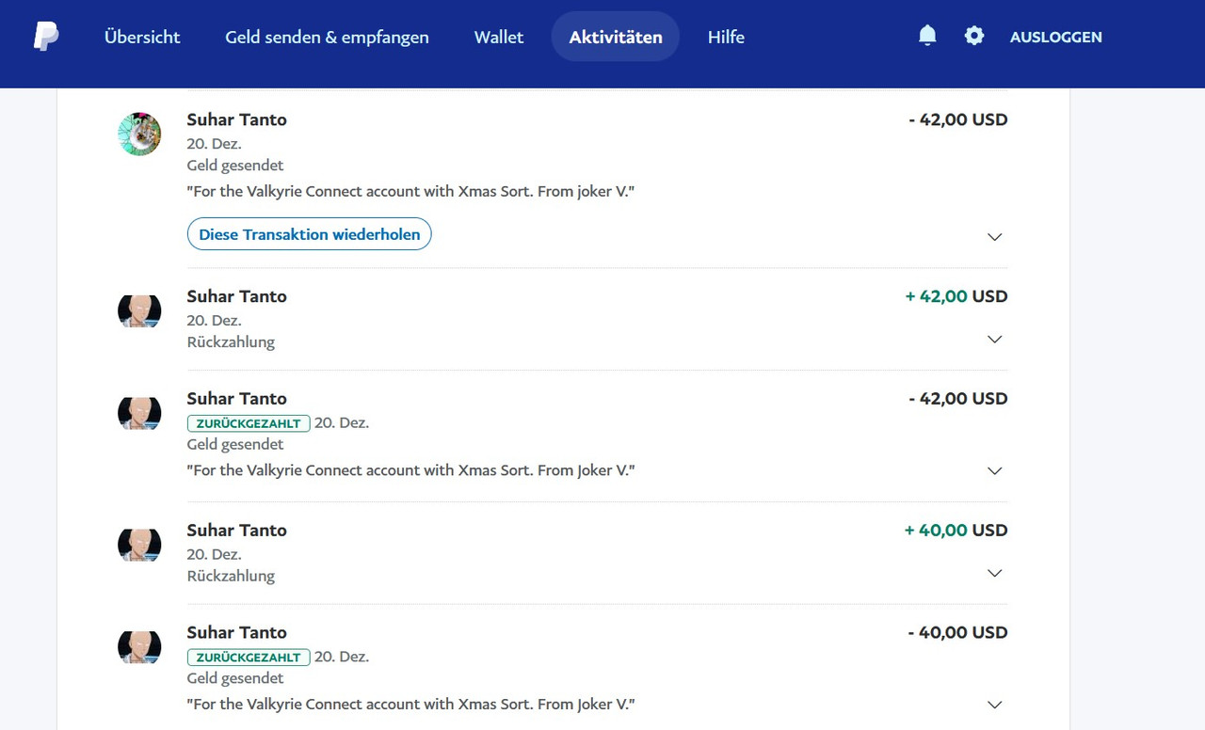Open Geld senden & empfangen
The image size is (1205, 730).
coord(327,38)
